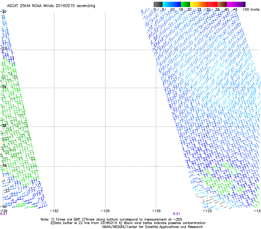Click the -126 longitude axis label
This screenshot has width=261, height=229.
[156, 211]
